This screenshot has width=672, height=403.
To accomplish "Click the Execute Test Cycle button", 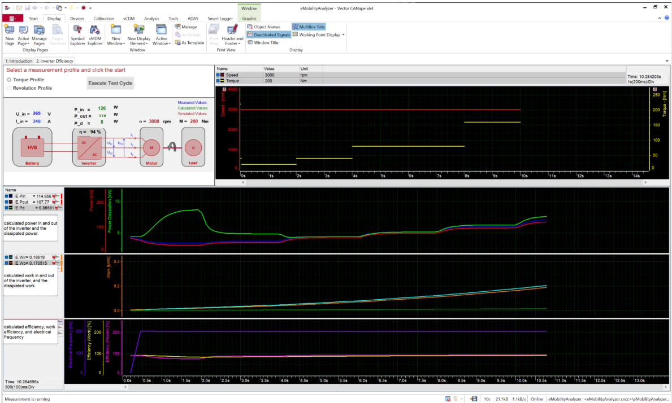I will click(110, 83).
